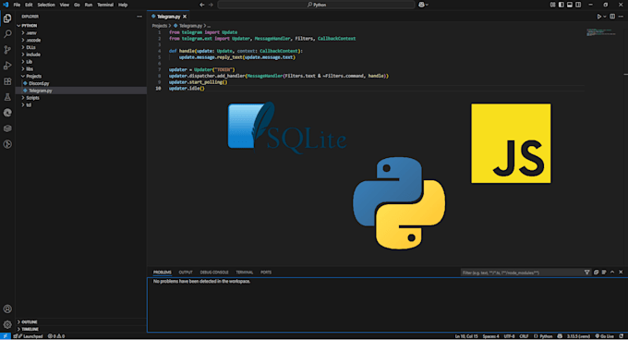This screenshot has height=340, width=628.
Task: Expand the .vscode folder
Action: tap(81, 40)
